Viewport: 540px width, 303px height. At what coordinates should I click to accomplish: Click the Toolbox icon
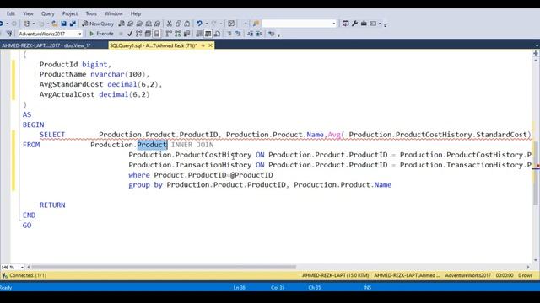coord(364,24)
